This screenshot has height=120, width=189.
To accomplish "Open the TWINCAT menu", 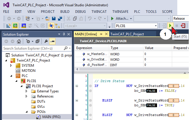I will point(99,11).
